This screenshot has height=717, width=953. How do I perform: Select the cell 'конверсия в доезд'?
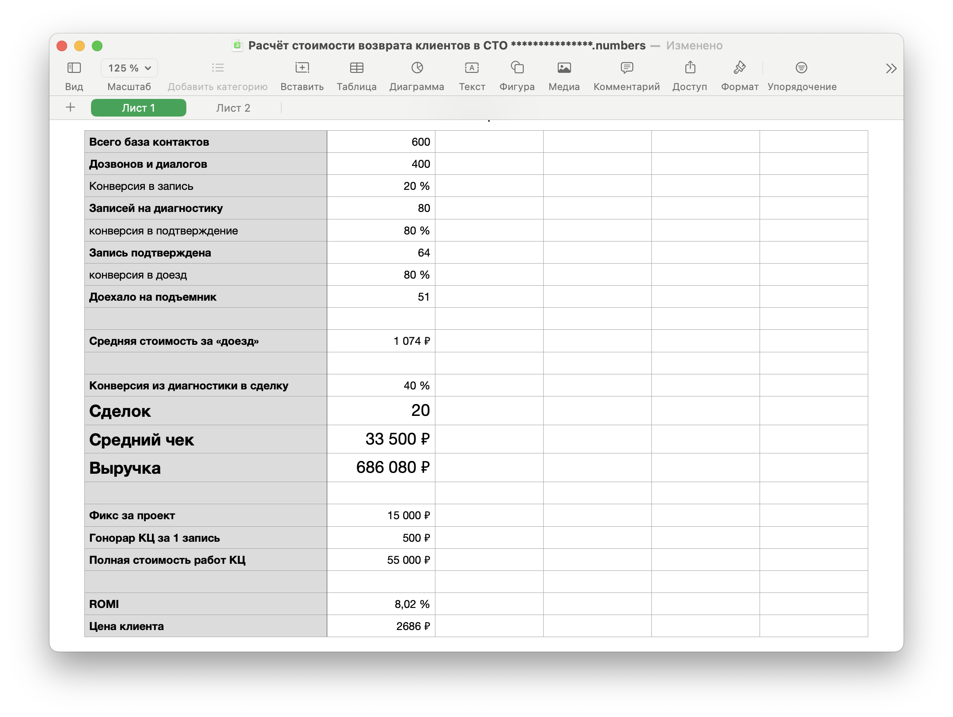point(206,275)
